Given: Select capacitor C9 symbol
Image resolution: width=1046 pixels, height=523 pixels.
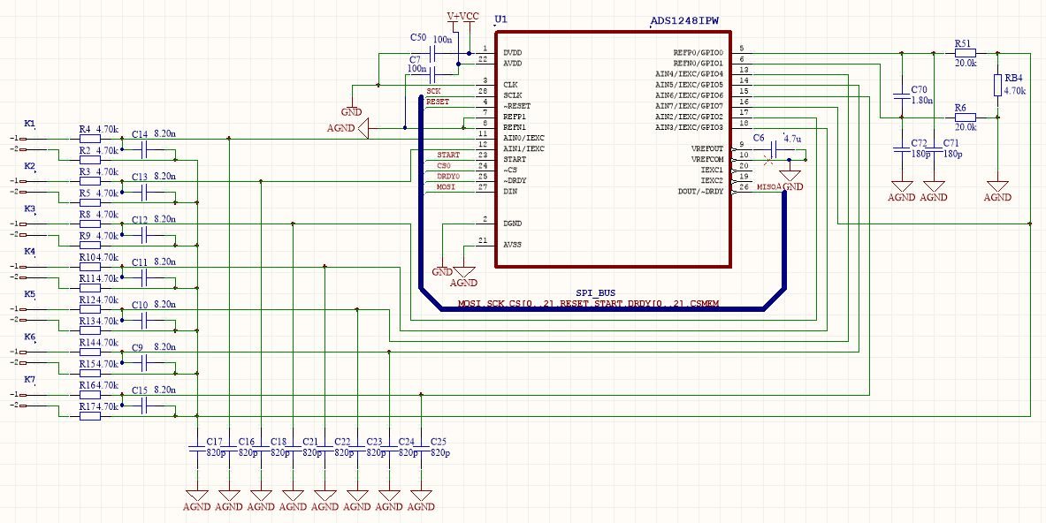Looking at the screenshot, I should [x=143, y=362].
